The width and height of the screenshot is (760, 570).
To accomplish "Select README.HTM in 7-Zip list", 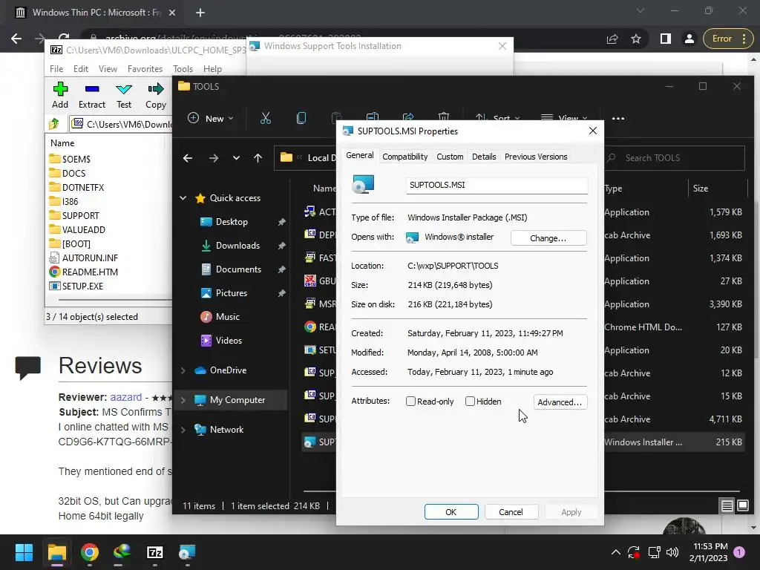I will pyautogui.click(x=90, y=272).
